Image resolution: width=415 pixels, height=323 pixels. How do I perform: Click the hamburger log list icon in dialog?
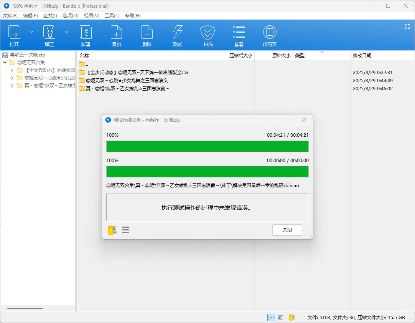tap(126, 230)
